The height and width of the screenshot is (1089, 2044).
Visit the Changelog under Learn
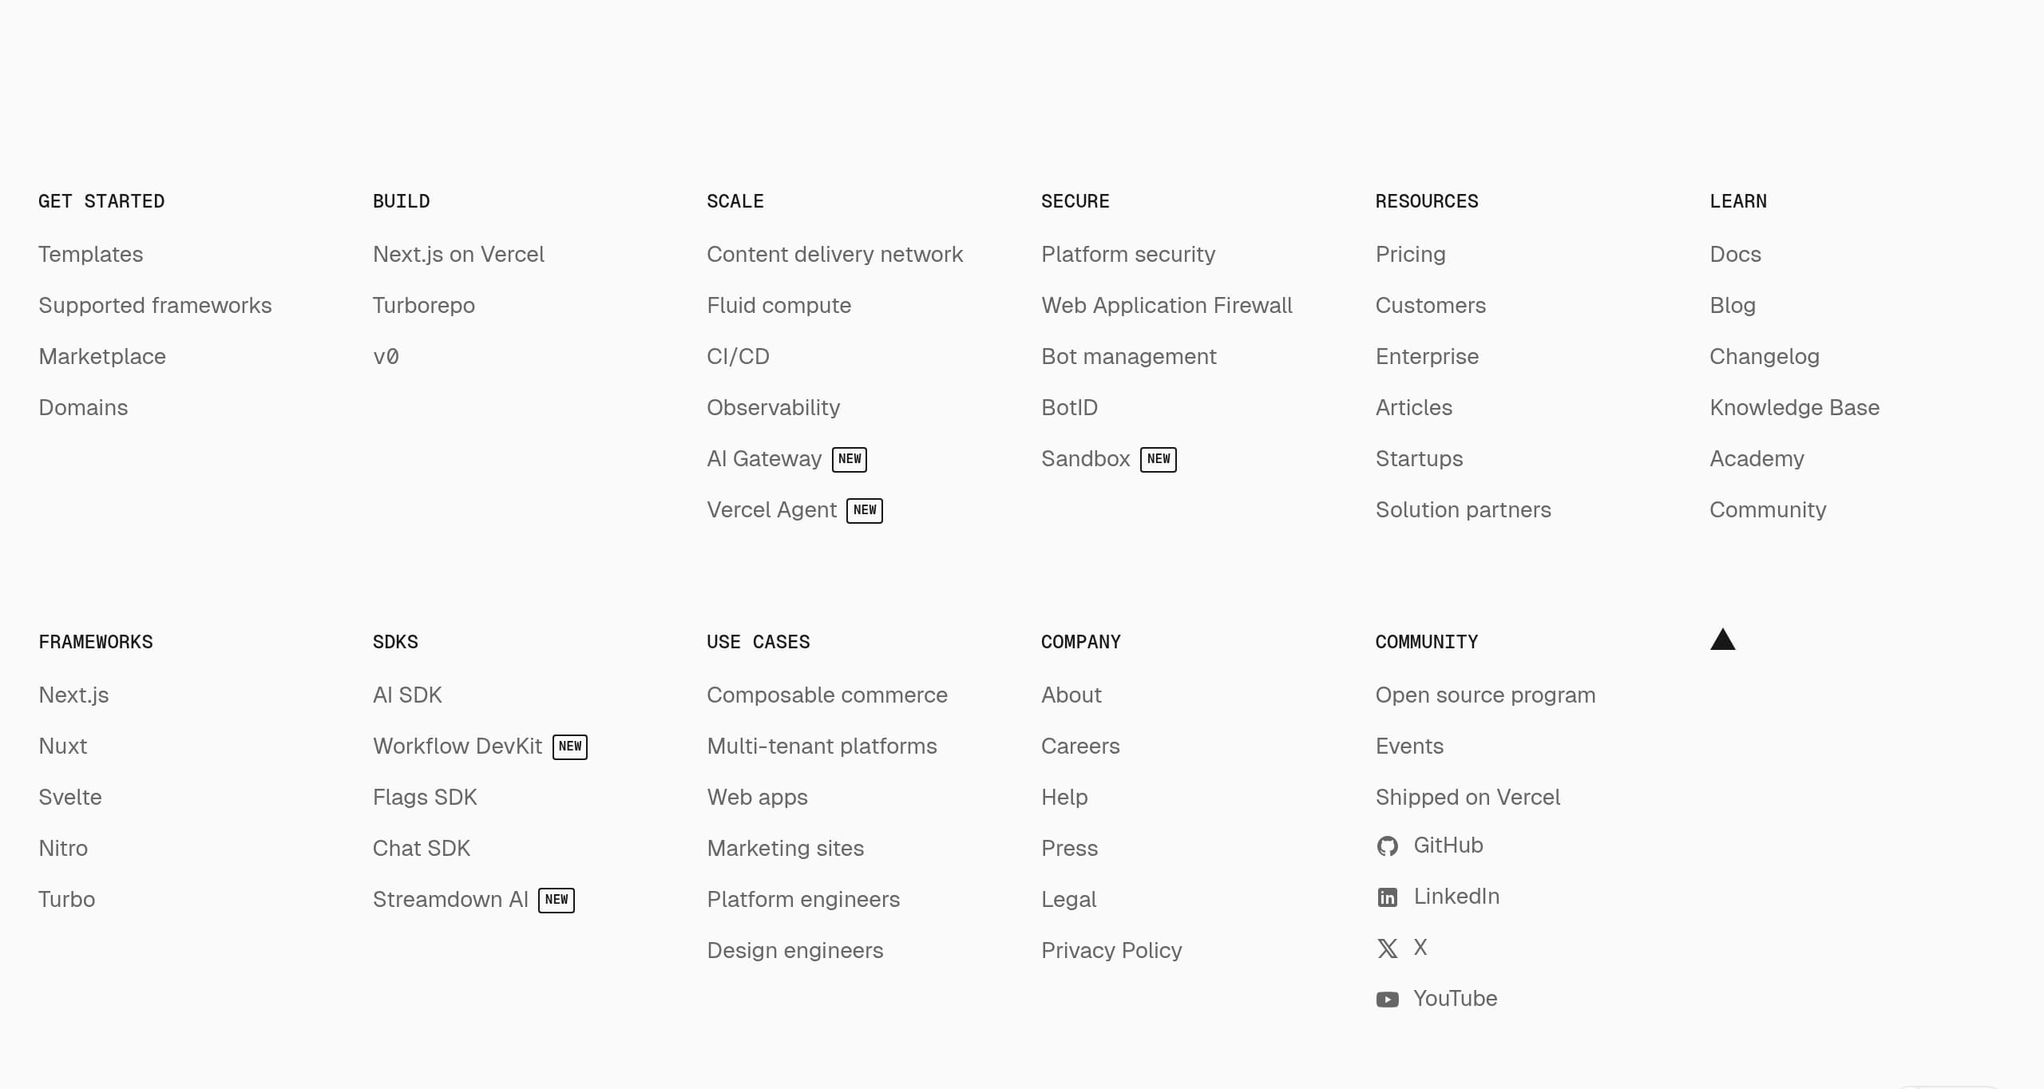pyautogui.click(x=1765, y=356)
